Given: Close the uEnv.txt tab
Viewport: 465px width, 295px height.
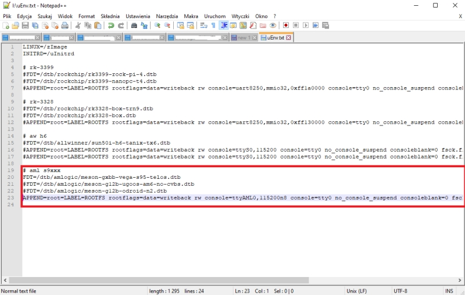Looking at the screenshot, I should [289, 38].
